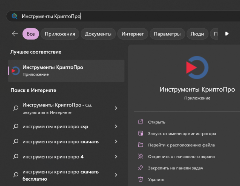Click the unpin icon for начального экрана

[x=141, y=156]
